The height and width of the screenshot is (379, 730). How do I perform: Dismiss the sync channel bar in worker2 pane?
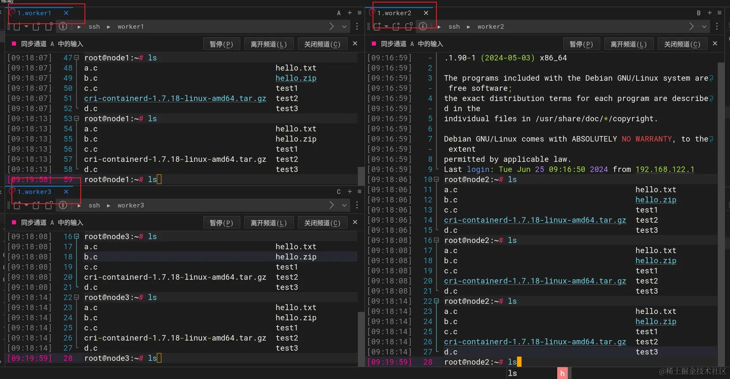(715, 44)
